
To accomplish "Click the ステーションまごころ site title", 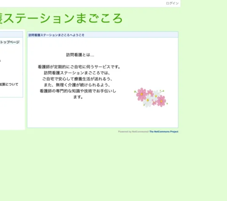I will click(x=61, y=18).
